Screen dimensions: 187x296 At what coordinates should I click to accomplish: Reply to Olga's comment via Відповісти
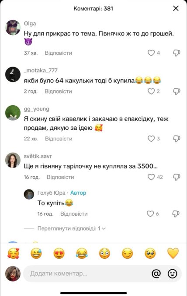pyautogui.click(x=58, y=53)
